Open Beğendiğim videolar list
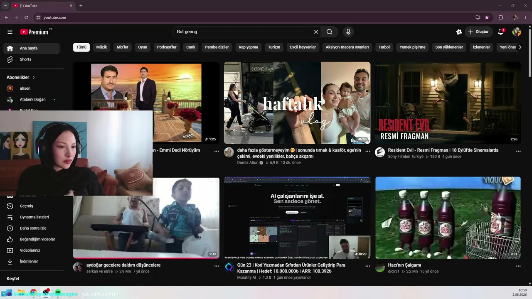This screenshot has height=299, width=532. click(32, 239)
